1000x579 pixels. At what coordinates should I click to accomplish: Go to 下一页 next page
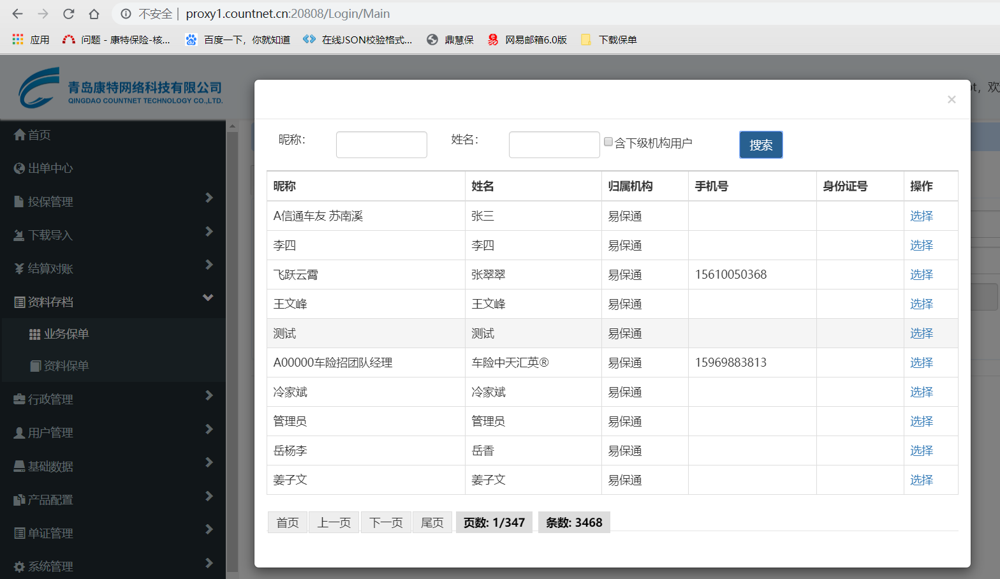pos(386,523)
